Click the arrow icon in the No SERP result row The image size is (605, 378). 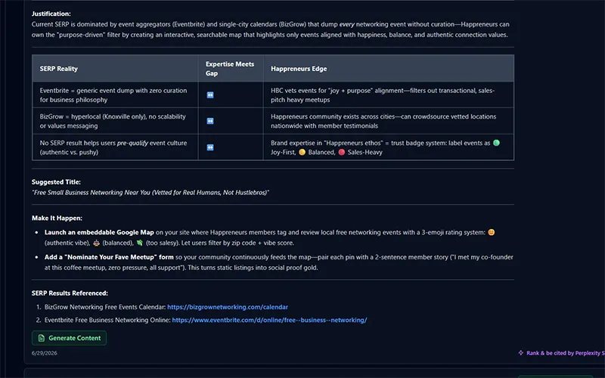(x=210, y=147)
